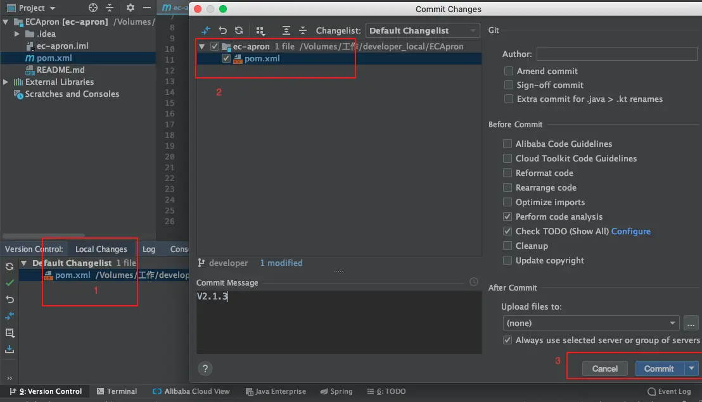Click the Cancel button

pos(605,368)
